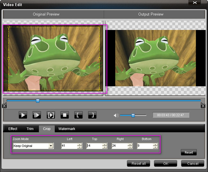Click the Left crop value field
This screenshot has width=208, height=172.
click(x=69, y=146)
